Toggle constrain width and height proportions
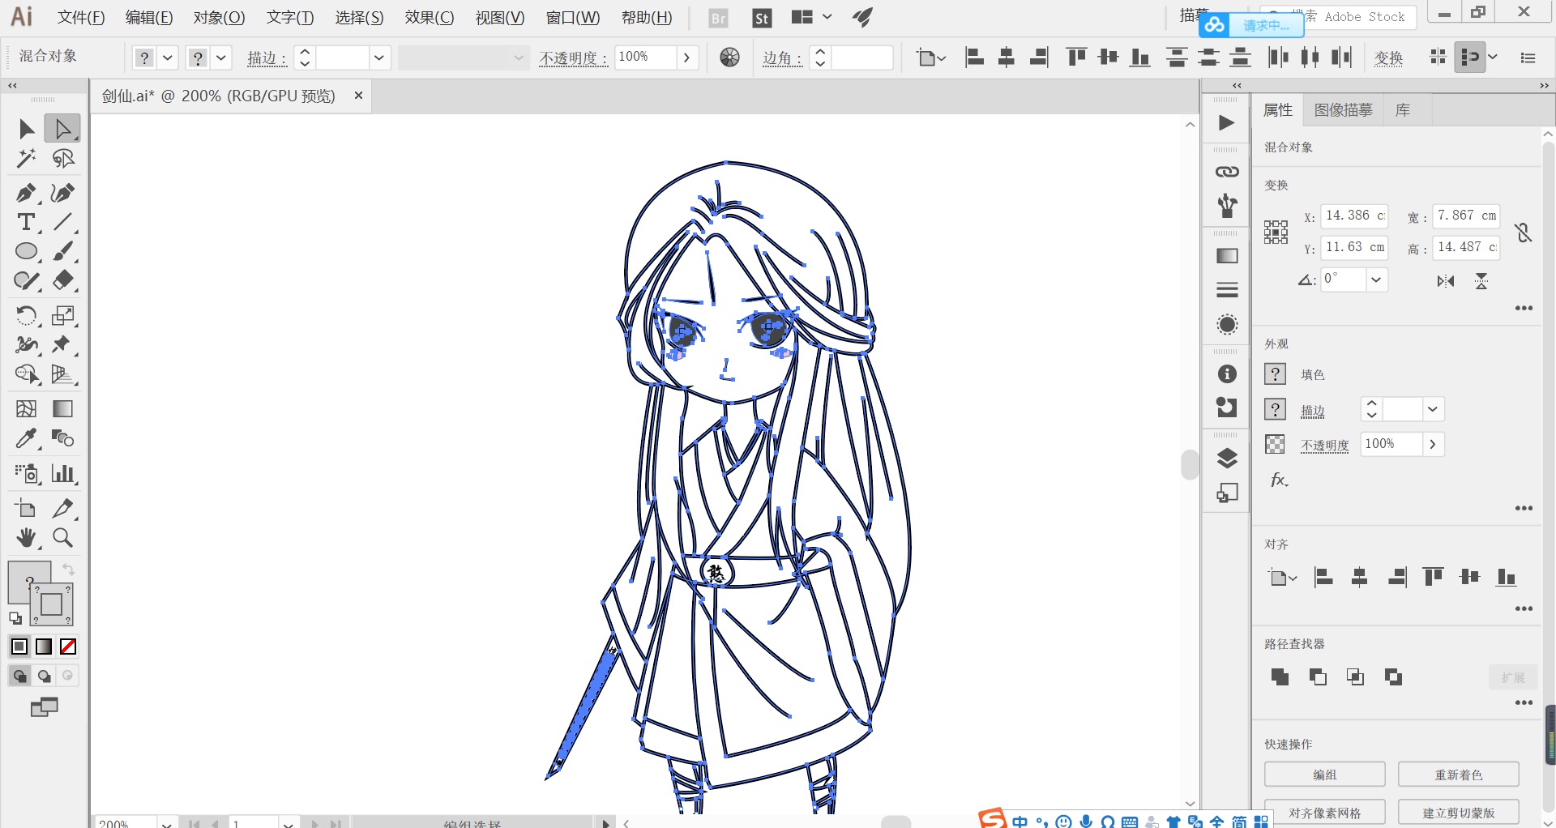This screenshot has width=1556, height=828. (x=1523, y=233)
